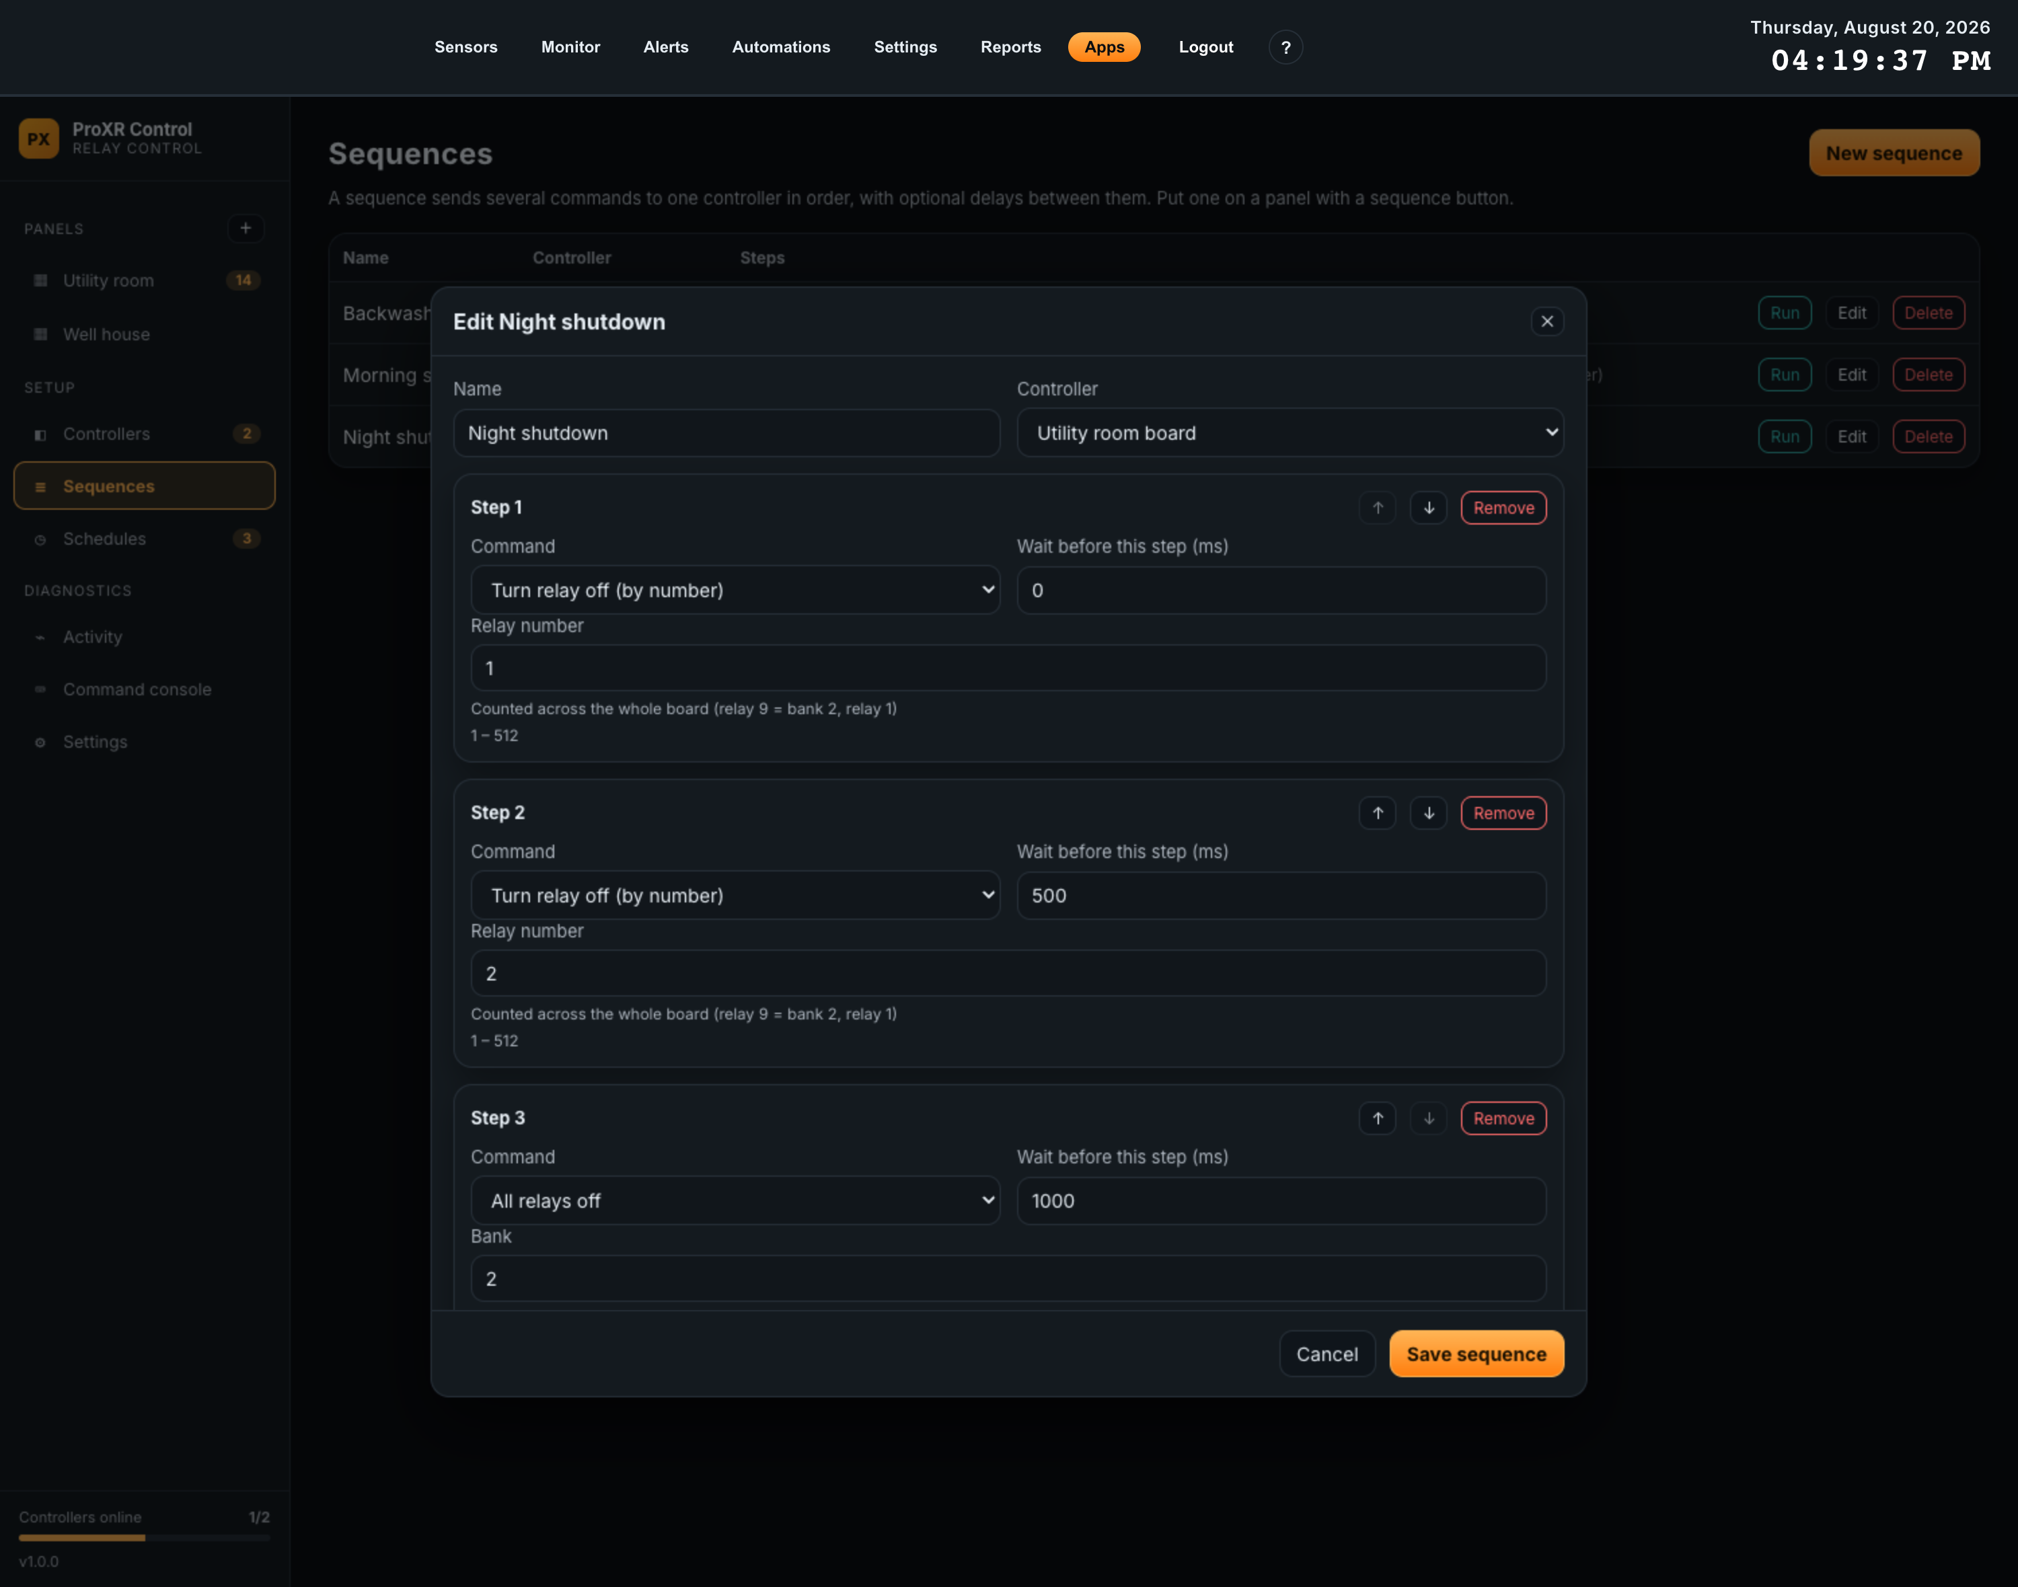
Task: Add a new panel with the plus icon
Action: [x=246, y=229]
